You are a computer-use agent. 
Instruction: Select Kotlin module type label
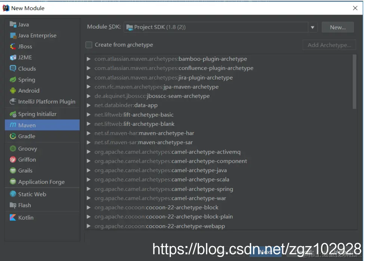pos(26,218)
